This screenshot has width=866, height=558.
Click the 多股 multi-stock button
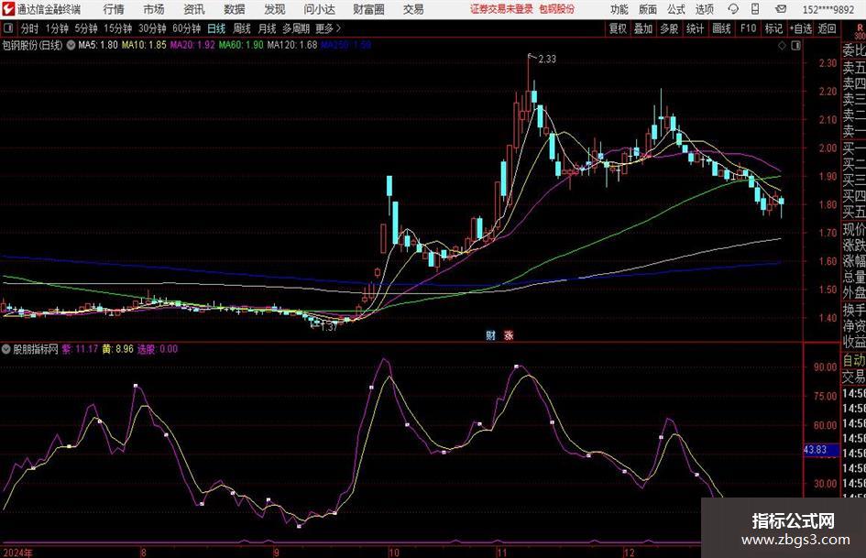[x=669, y=28]
